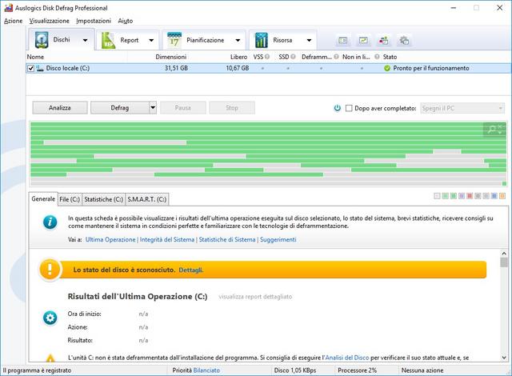Click the drive icon next to Disco locale (C:)
Screen dimensions: 512x376
click(x=40, y=68)
